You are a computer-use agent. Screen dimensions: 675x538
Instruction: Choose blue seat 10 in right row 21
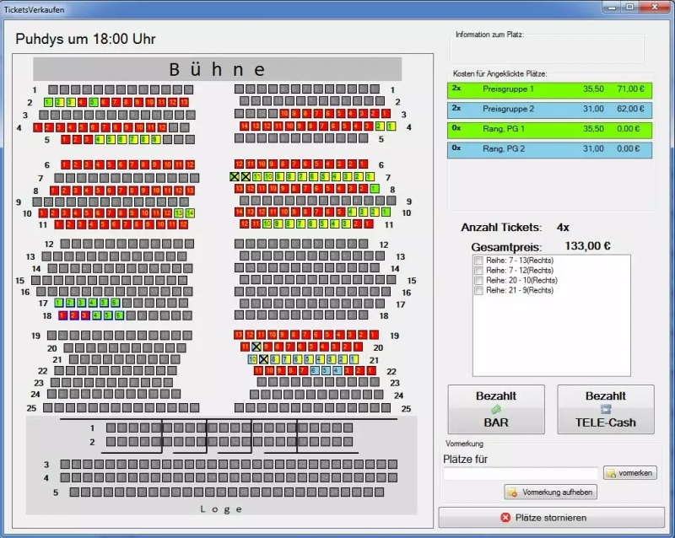pos(252,359)
